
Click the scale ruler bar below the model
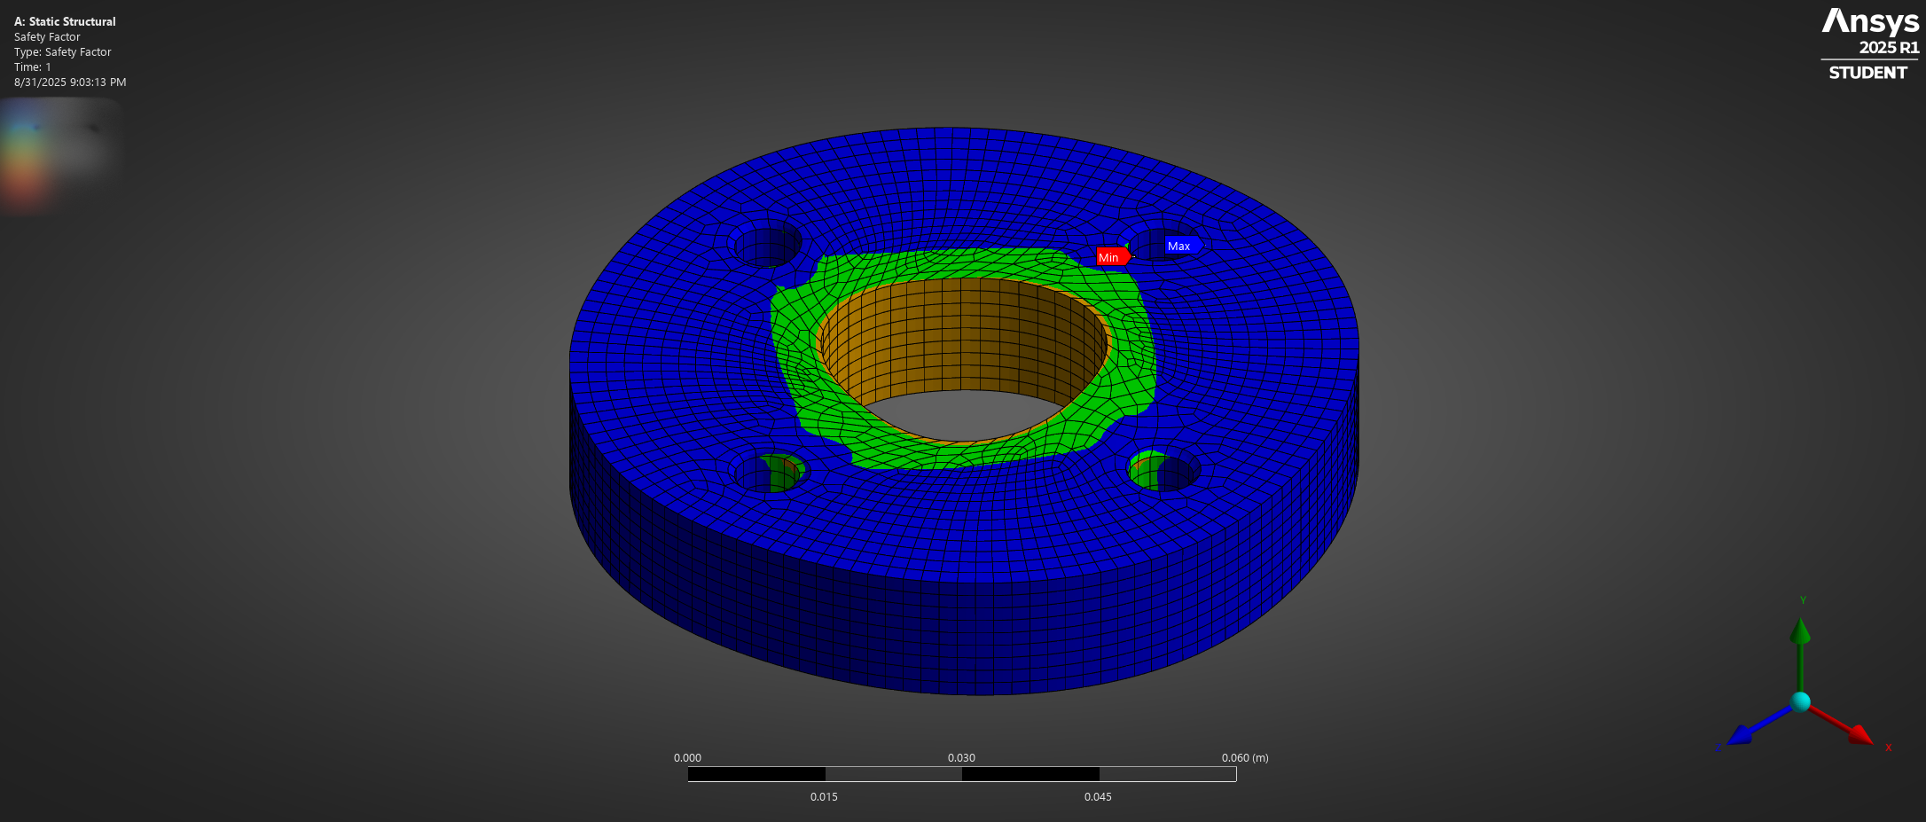point(961,774)
